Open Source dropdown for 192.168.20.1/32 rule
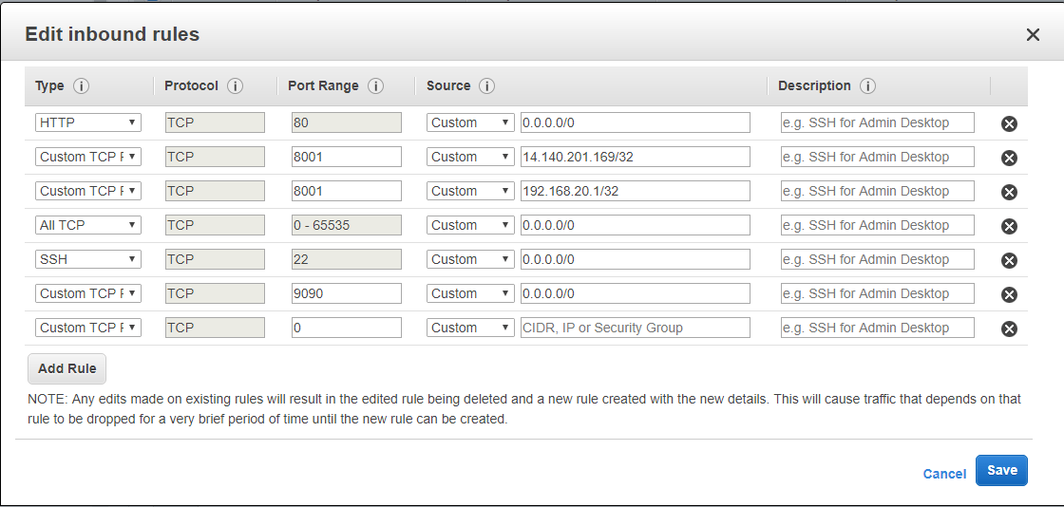This screenshot has width=1064, height=507. click(x=469, y=191)
